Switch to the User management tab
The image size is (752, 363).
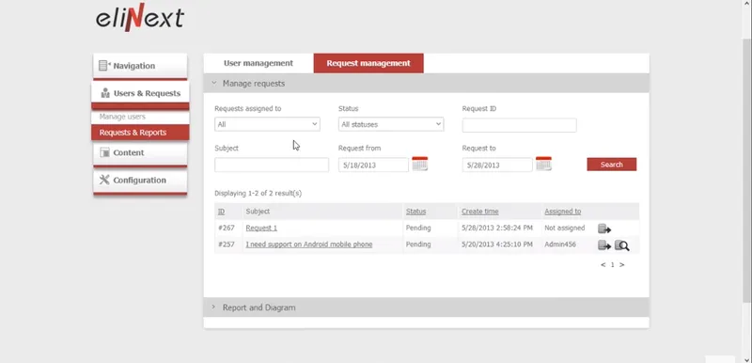pyautogui.click(x=258, y=63)
